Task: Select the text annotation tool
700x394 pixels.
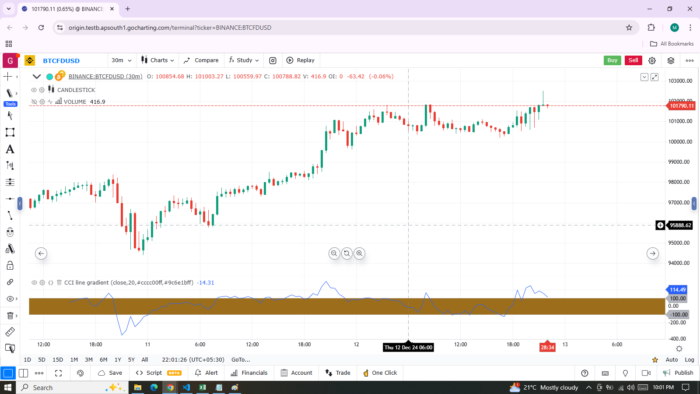Action: click(10, 149)
